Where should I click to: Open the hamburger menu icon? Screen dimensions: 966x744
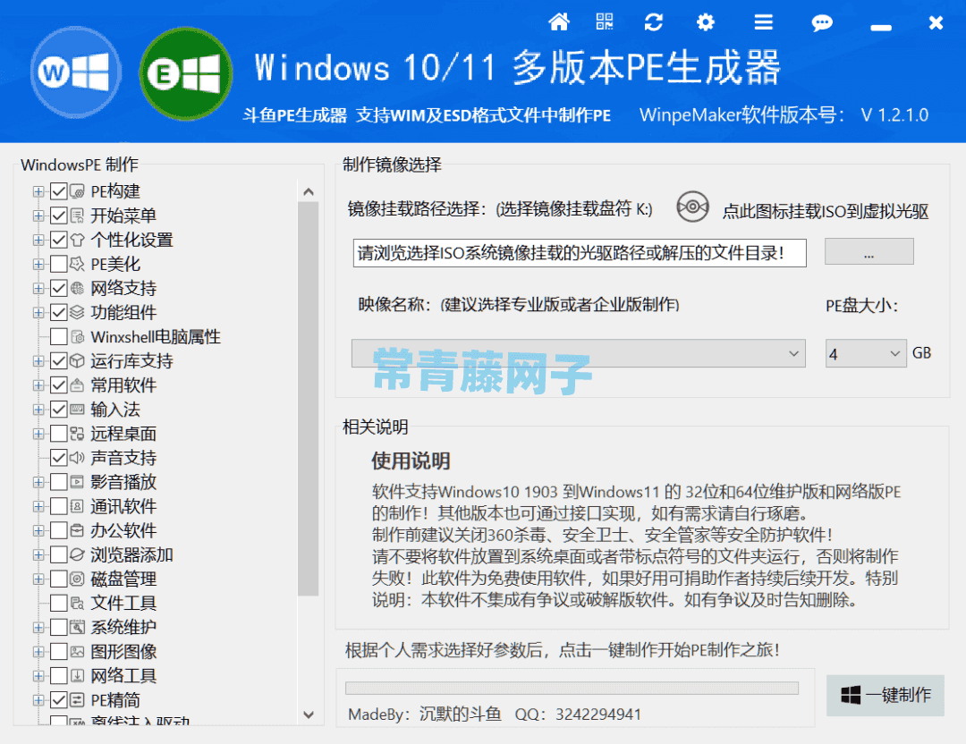click(x=763, y=22)
